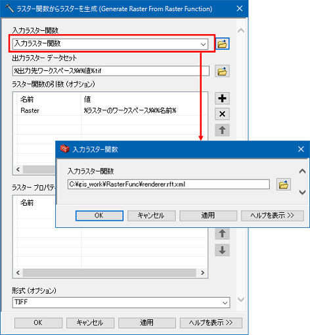This screenshot has height=335, width=310.
Task: Move raster property down with down arrow
Action: pyautogui.click(x=222, y=250)
